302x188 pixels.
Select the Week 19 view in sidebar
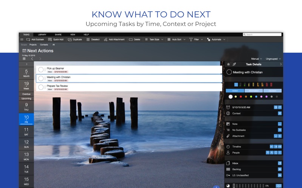pos(26,85)
